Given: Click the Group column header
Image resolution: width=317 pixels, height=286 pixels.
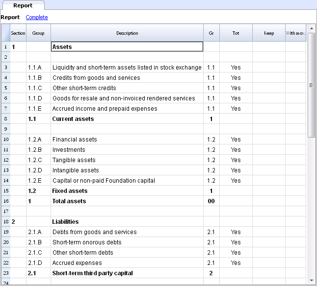Looking at the screenshot, I should (38, 33).
